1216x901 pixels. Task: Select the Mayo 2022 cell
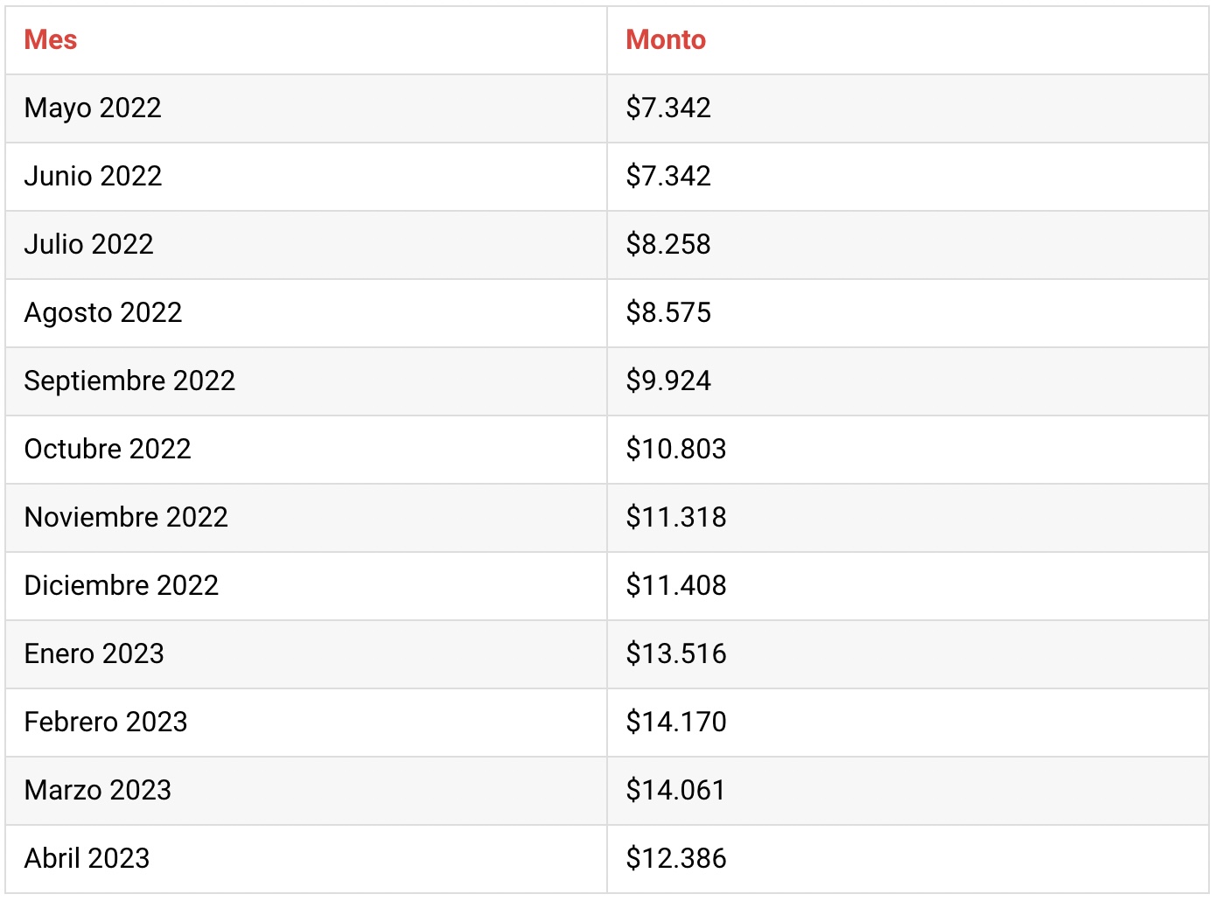click(x=306, y=108)
